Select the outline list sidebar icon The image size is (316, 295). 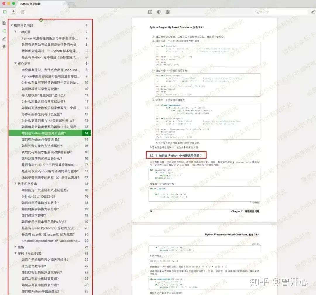point(4,31)
